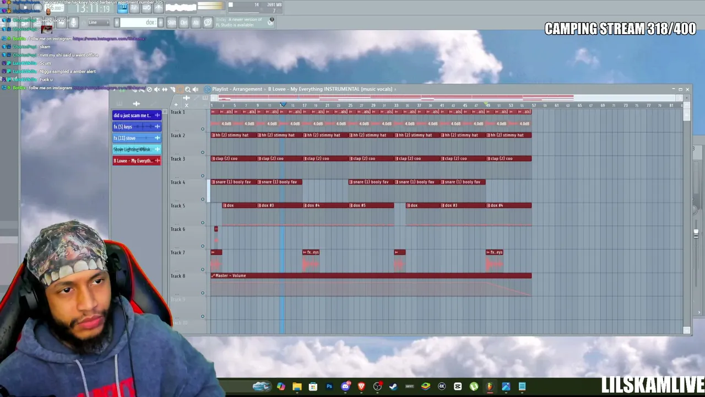Click the Playlist - Arrangement breadcrumb

(x=237, y=89)
